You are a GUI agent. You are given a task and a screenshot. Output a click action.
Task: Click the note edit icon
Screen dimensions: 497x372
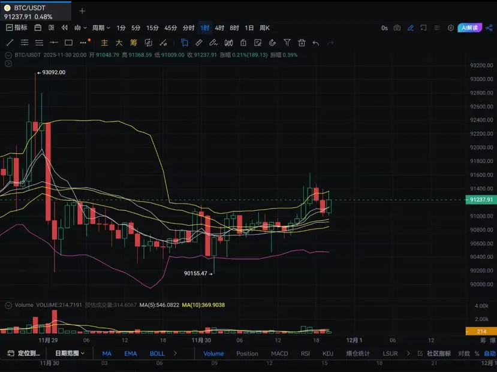[258, 43]
